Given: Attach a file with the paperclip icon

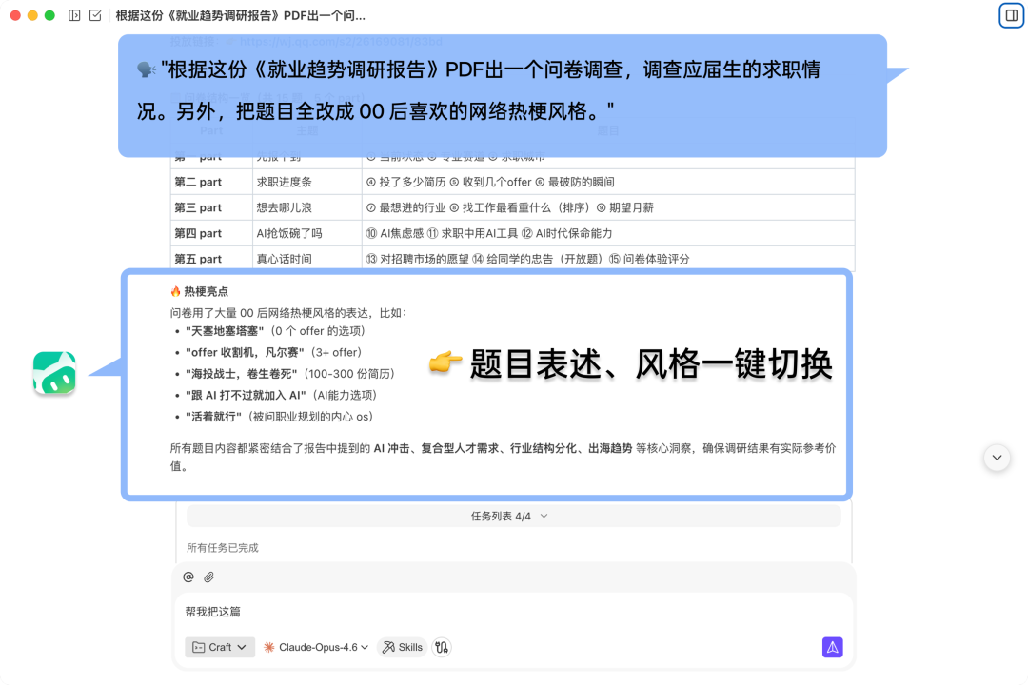Looking at the screenshot, I should (209, 577).
